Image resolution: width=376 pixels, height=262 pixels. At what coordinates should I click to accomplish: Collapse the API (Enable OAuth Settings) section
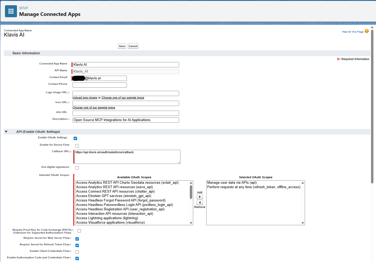tap(6, 132)
